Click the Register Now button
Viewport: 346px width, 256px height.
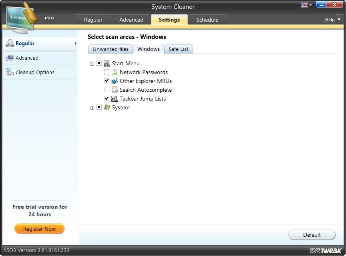coord(39,229)
